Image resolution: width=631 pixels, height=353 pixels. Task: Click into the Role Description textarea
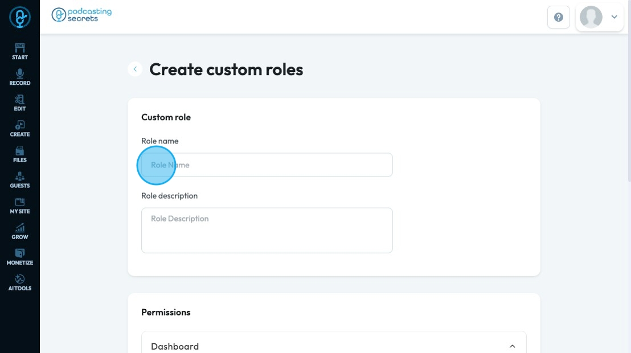tap(267, 230)
